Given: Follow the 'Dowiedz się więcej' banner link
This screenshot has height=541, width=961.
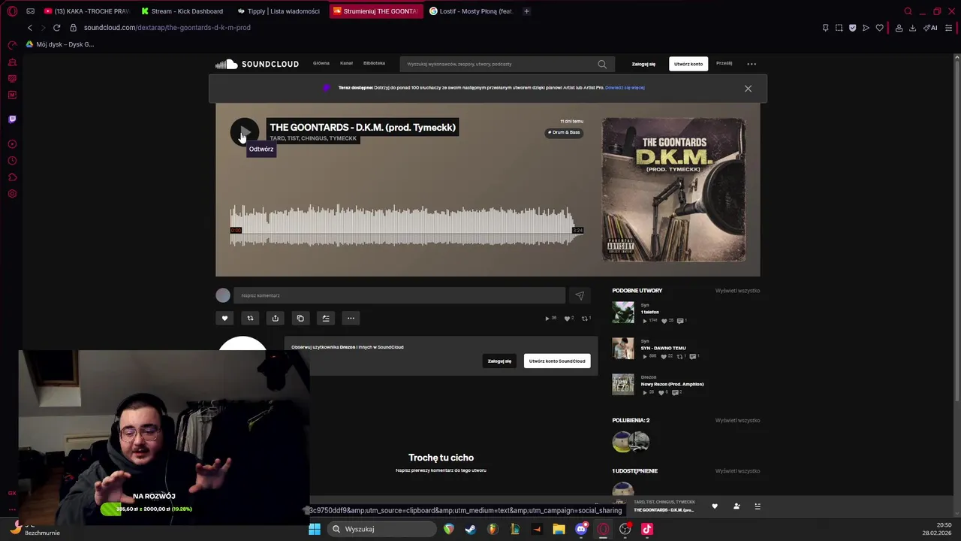Looking at the screenshot, I should point(625,88).
